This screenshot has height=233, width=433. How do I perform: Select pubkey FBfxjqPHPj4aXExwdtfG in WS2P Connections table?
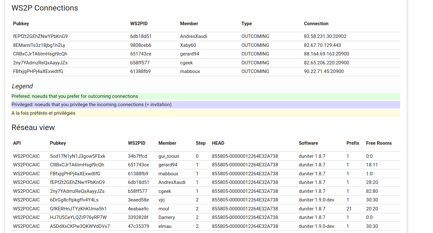[38, 71]
